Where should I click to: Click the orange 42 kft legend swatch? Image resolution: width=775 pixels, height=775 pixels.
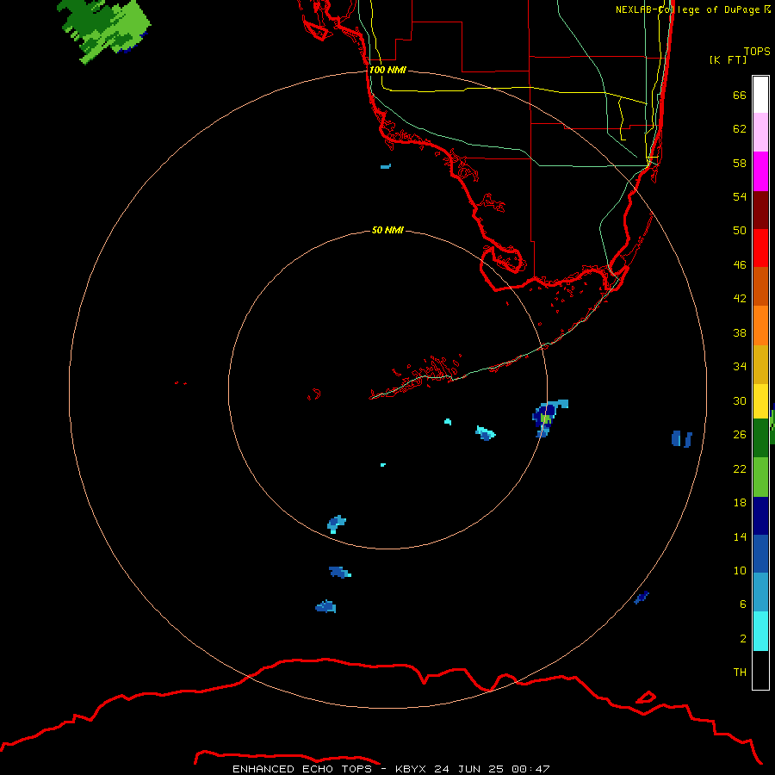coord(760,325)
